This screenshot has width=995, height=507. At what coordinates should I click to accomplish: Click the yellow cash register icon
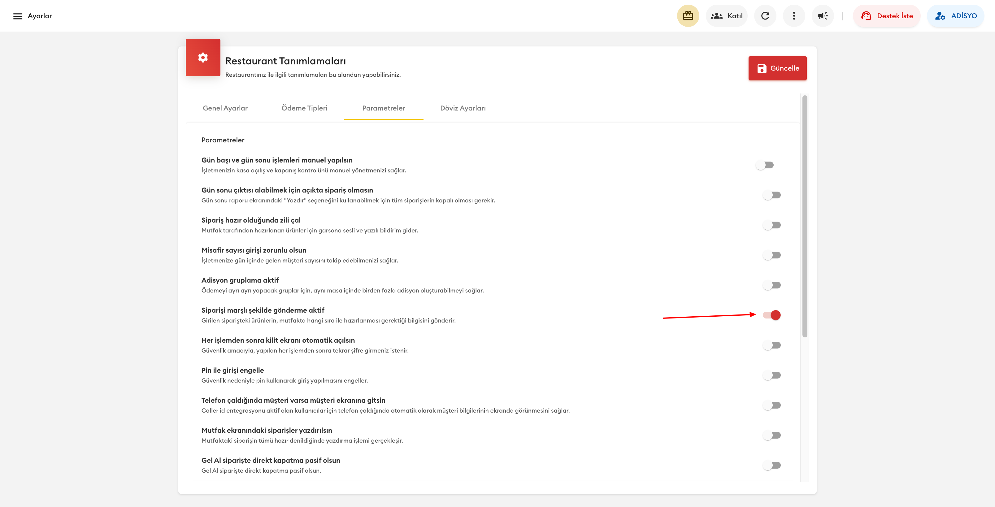pos(688,16)
